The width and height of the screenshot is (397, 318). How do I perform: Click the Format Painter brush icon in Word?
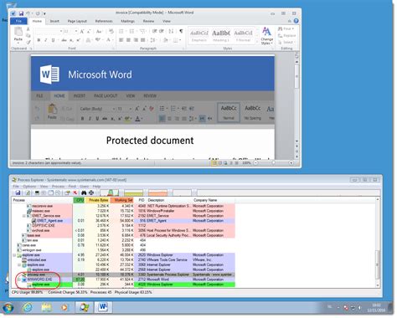click(28, 42)
